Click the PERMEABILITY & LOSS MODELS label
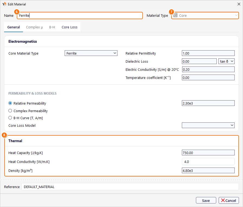The width and height of the screenshot is (243, 207). (x=32, y=94)
